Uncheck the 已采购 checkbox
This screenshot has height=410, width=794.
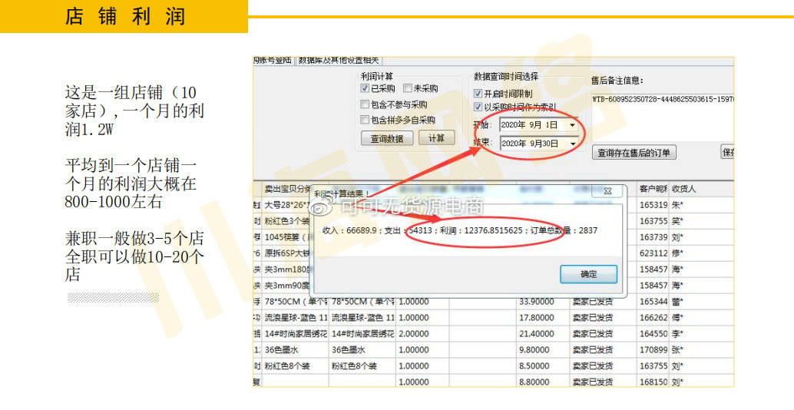[365, 88]
